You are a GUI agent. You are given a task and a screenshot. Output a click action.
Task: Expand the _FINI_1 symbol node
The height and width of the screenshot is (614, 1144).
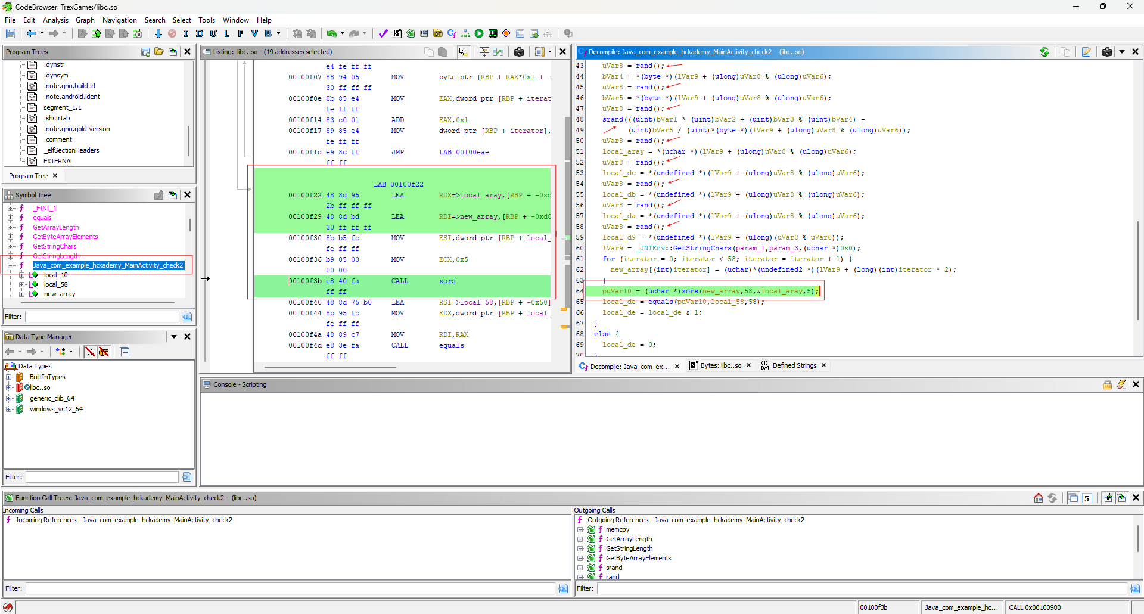(10, 208)
